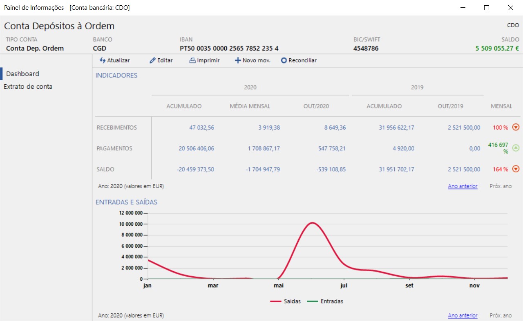Select Próx. ano below the chart
This screenshot has height=321, width=523.
[x=501, y=316]
